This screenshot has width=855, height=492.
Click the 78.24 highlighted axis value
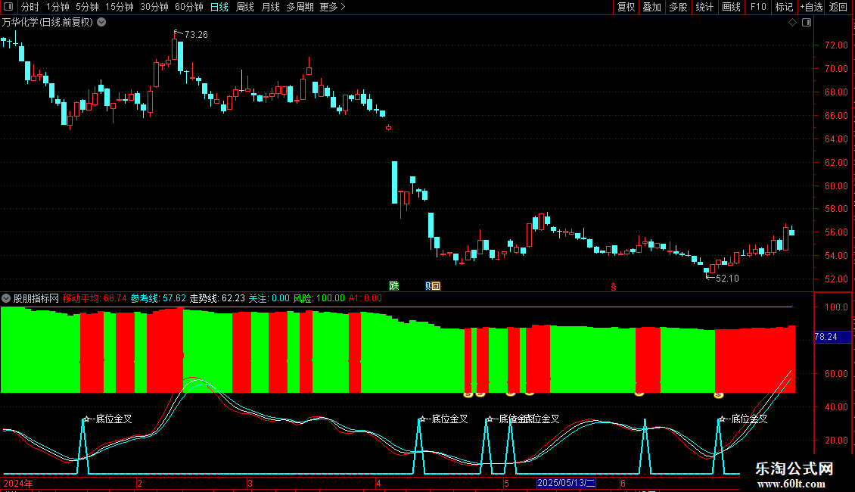(x=832, y=337)
